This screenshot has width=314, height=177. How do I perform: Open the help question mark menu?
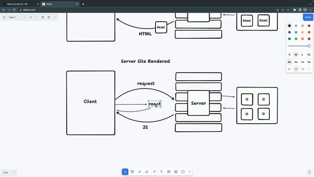point(309,172)
